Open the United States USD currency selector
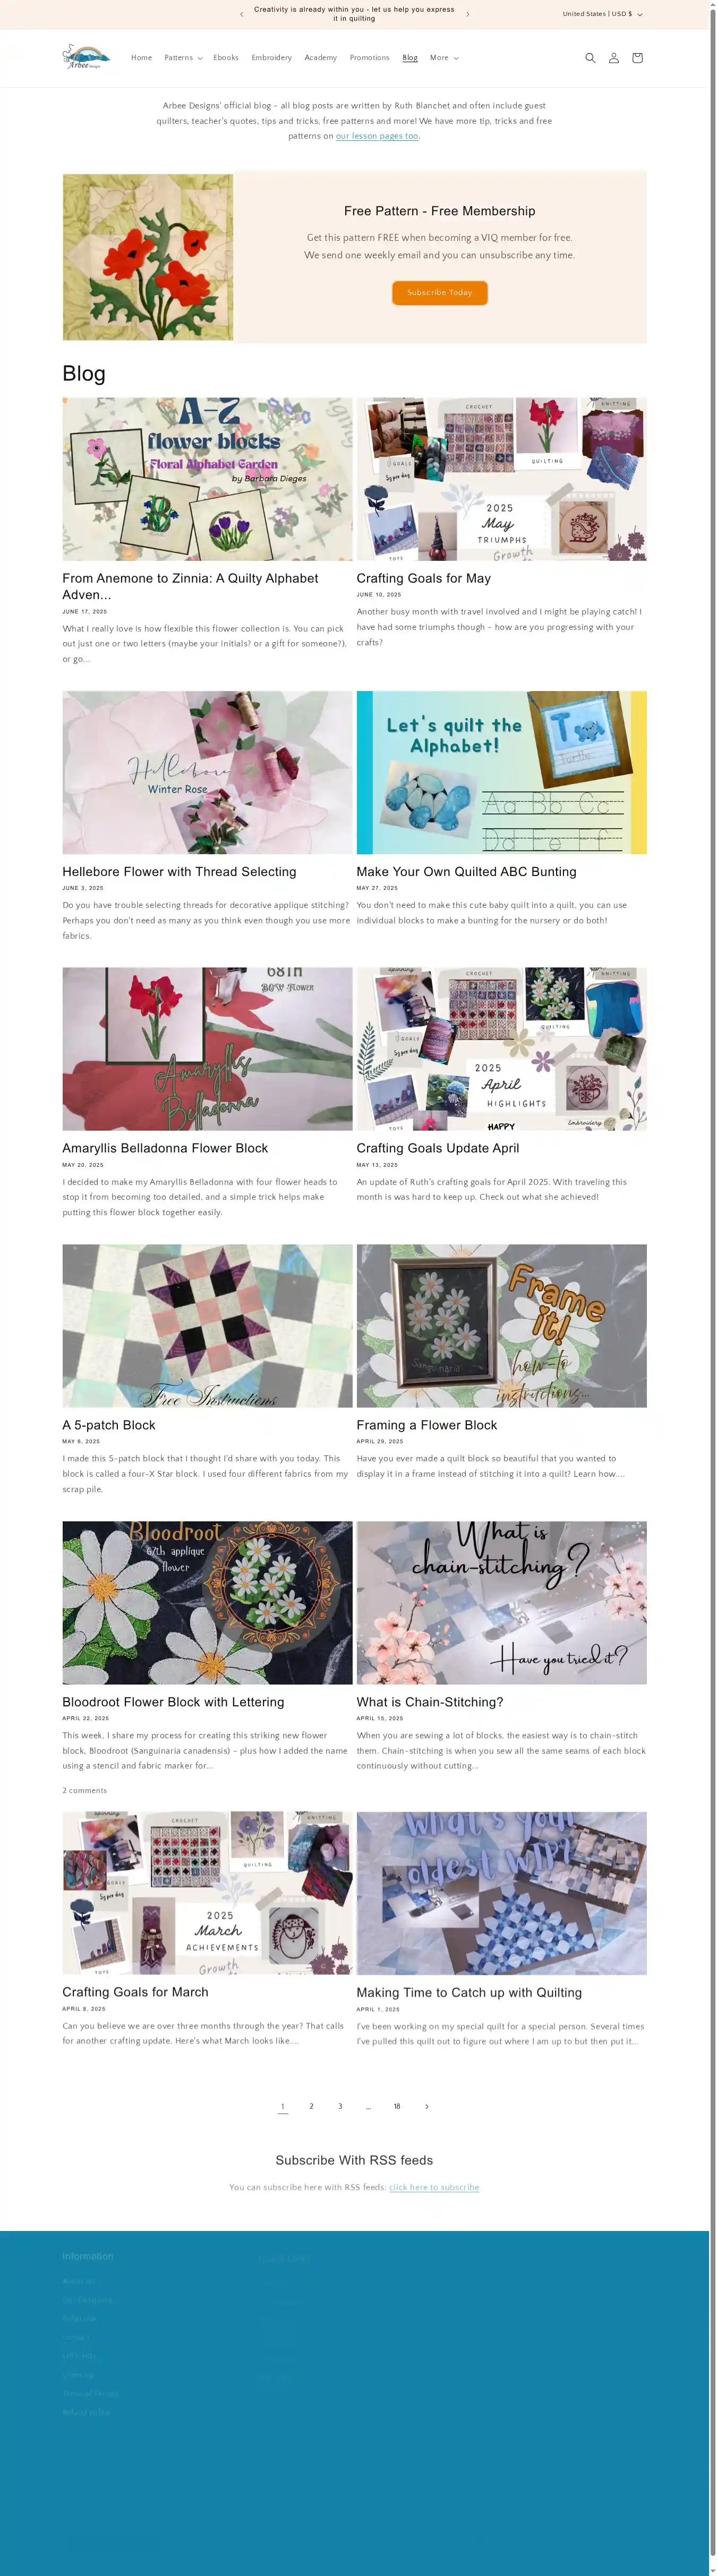The image size is (717, 2576). tap(602, 14)
